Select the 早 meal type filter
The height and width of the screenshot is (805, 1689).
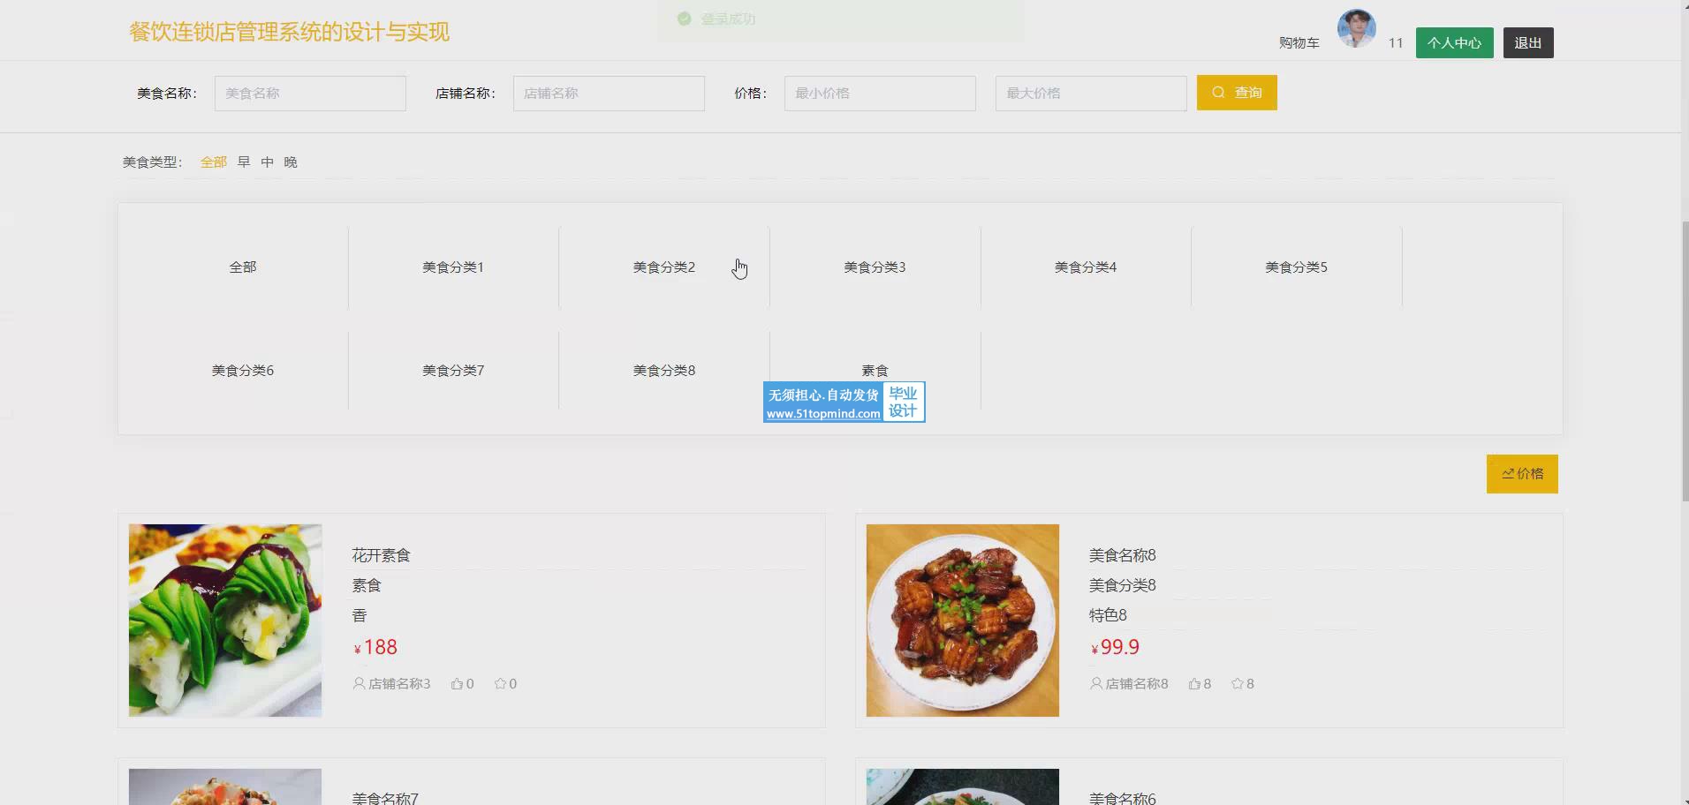click(x=244, y=162)
